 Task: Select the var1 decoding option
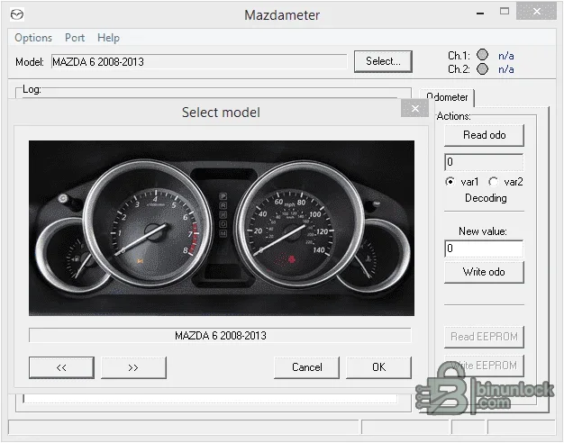(462, 182)
